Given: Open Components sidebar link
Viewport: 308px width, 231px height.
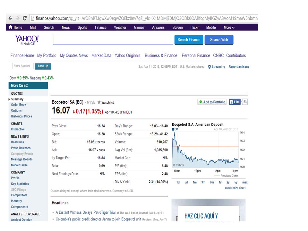Looking at the screenshot, I should (x=20, y=207).
